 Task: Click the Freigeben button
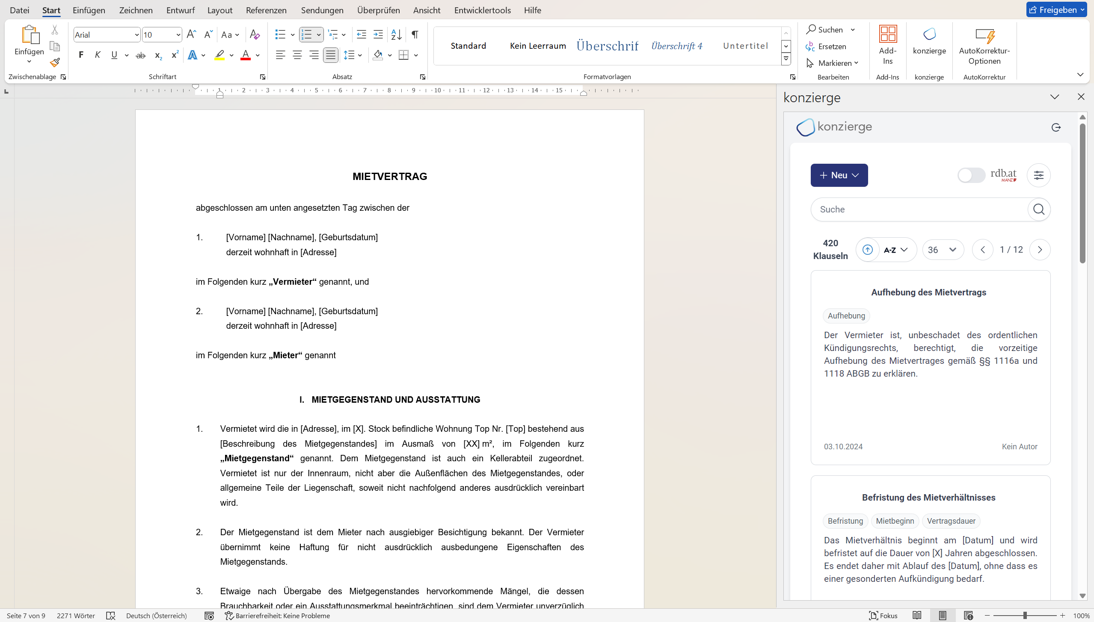tap(1056, 9)
